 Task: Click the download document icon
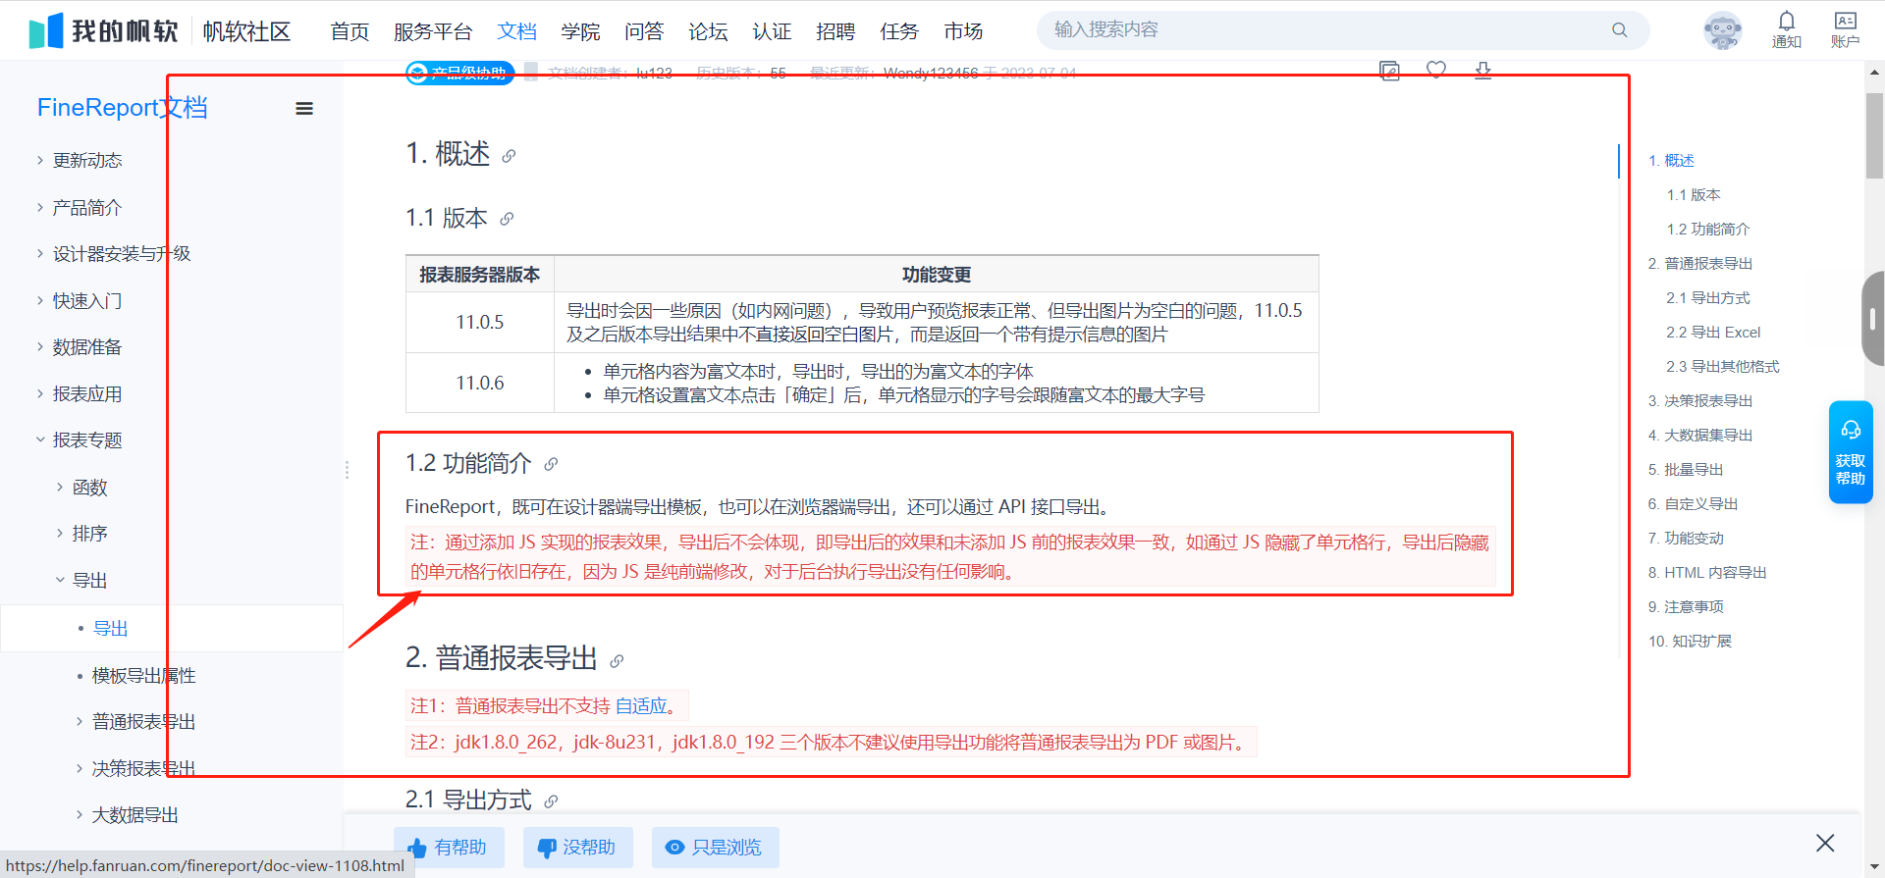coord(1483,71)
